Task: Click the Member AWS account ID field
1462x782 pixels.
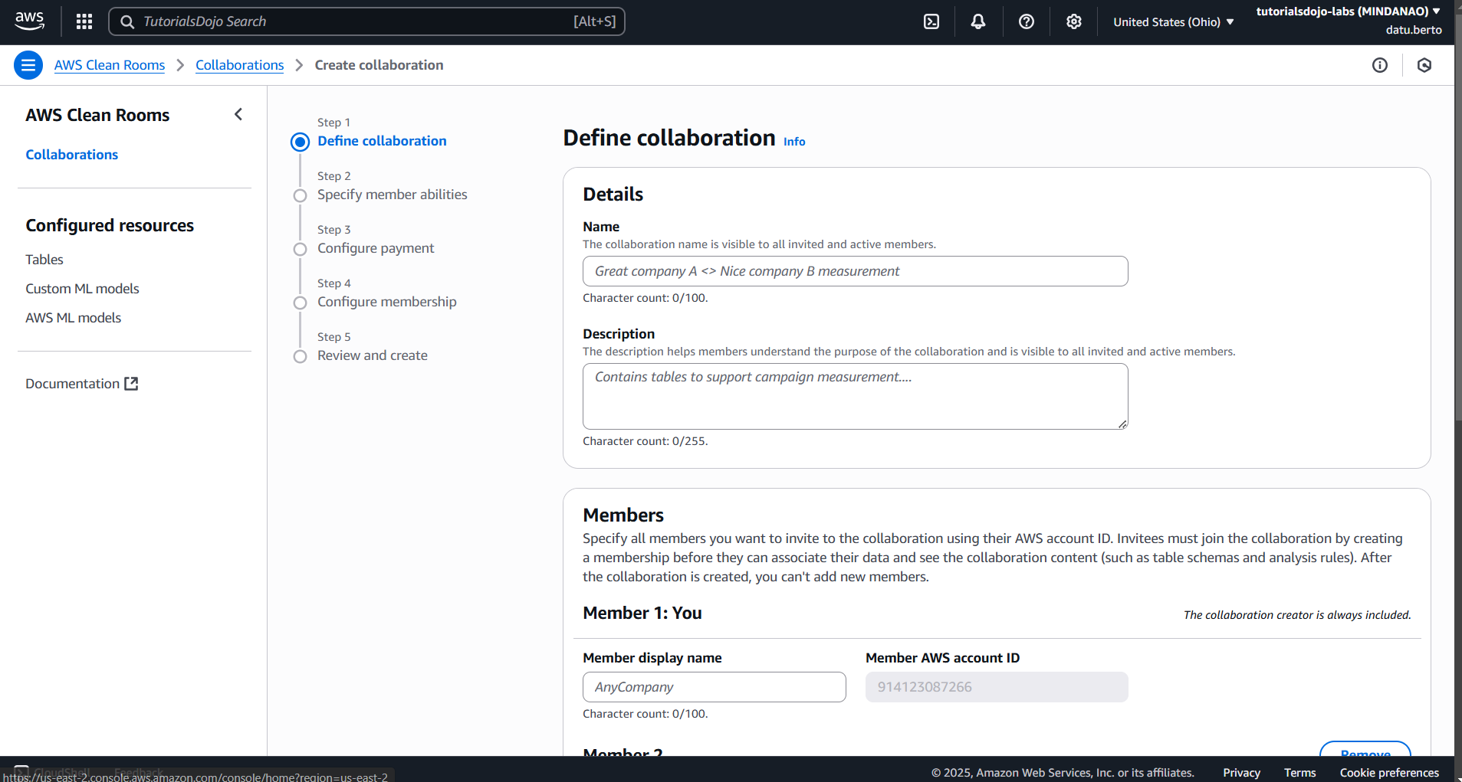Action: pos(997,687)
